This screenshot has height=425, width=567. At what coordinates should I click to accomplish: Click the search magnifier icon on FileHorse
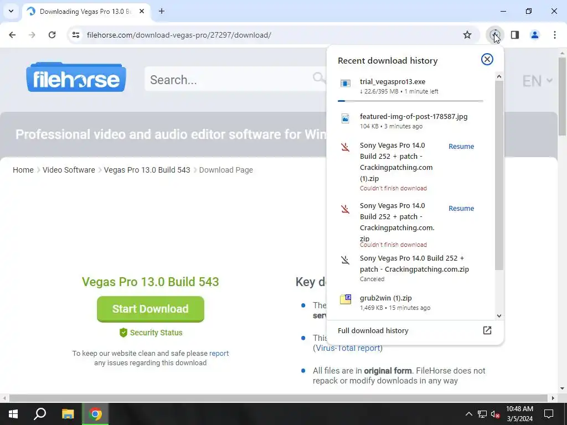[319, 78]
